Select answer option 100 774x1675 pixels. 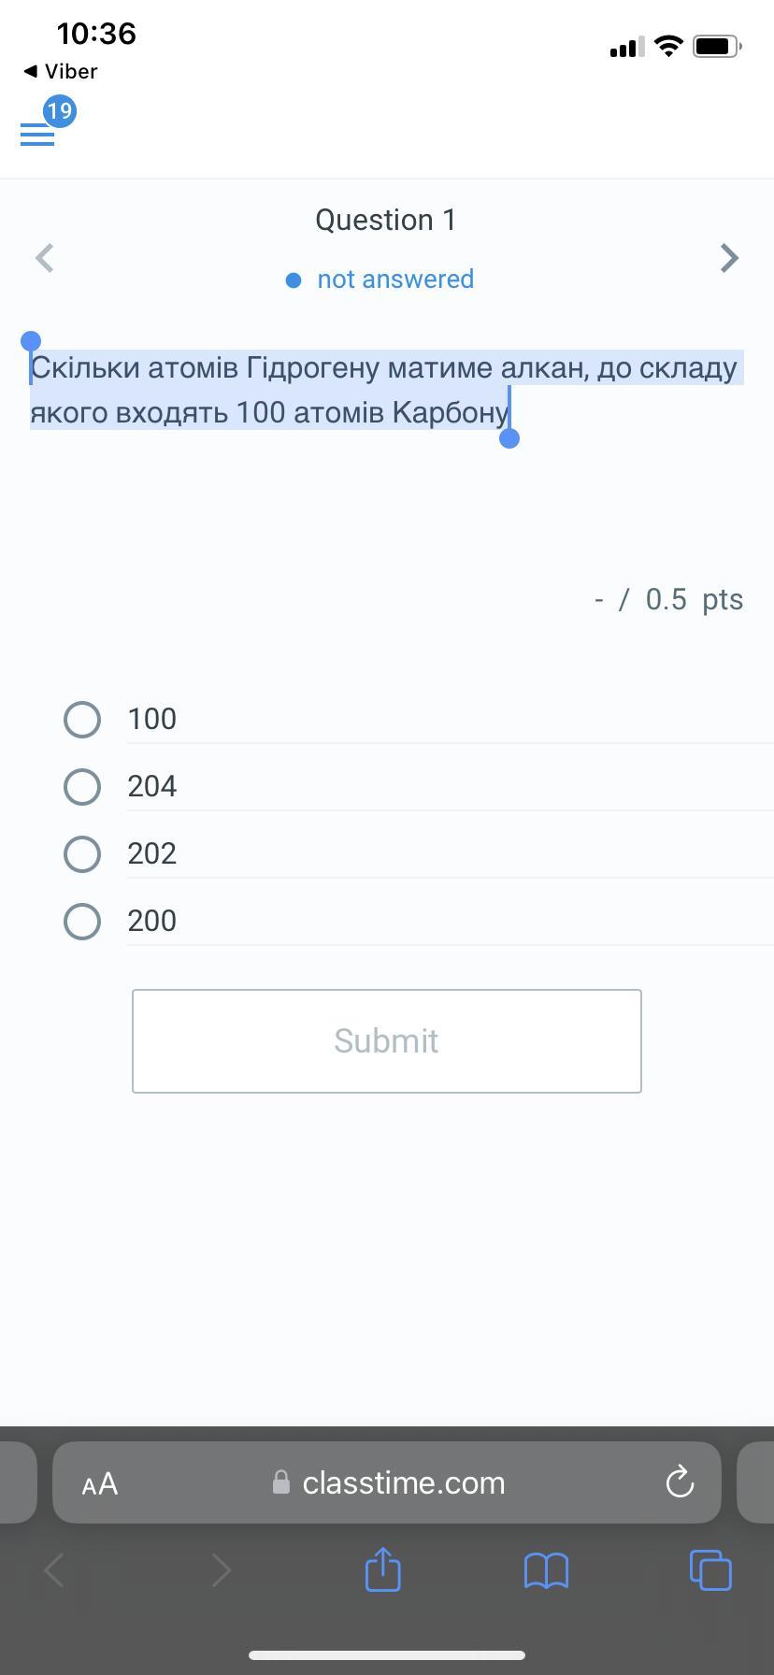click(82, 720)
